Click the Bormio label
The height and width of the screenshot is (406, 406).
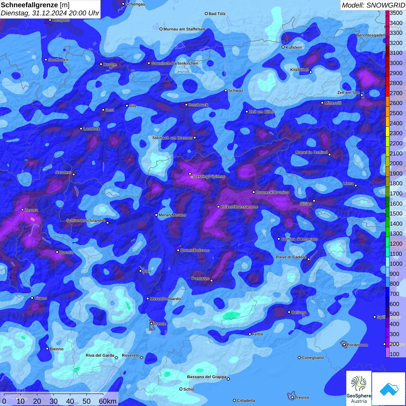click(x=66, y=252)
